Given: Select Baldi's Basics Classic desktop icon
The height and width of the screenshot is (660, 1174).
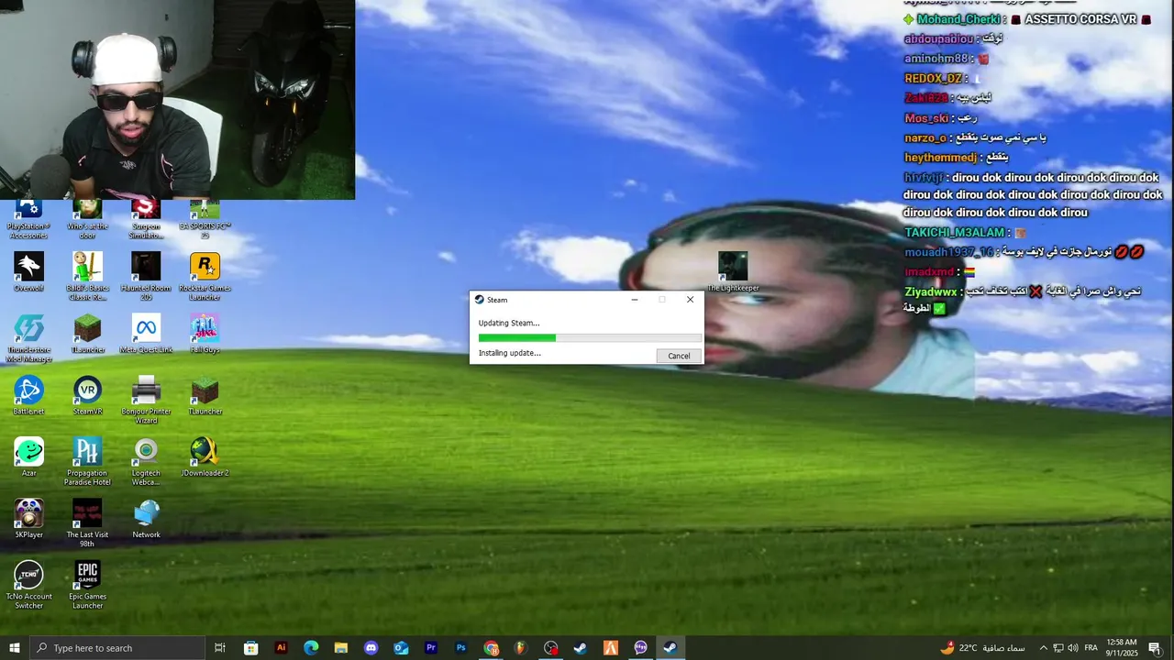Looking at the screenshot, I should [87, 277].
